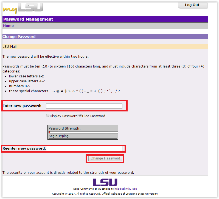Viewport: 219px width, 199px height.
Task: Click the LSU Mail - account row
Action: (x=105, y=47)
